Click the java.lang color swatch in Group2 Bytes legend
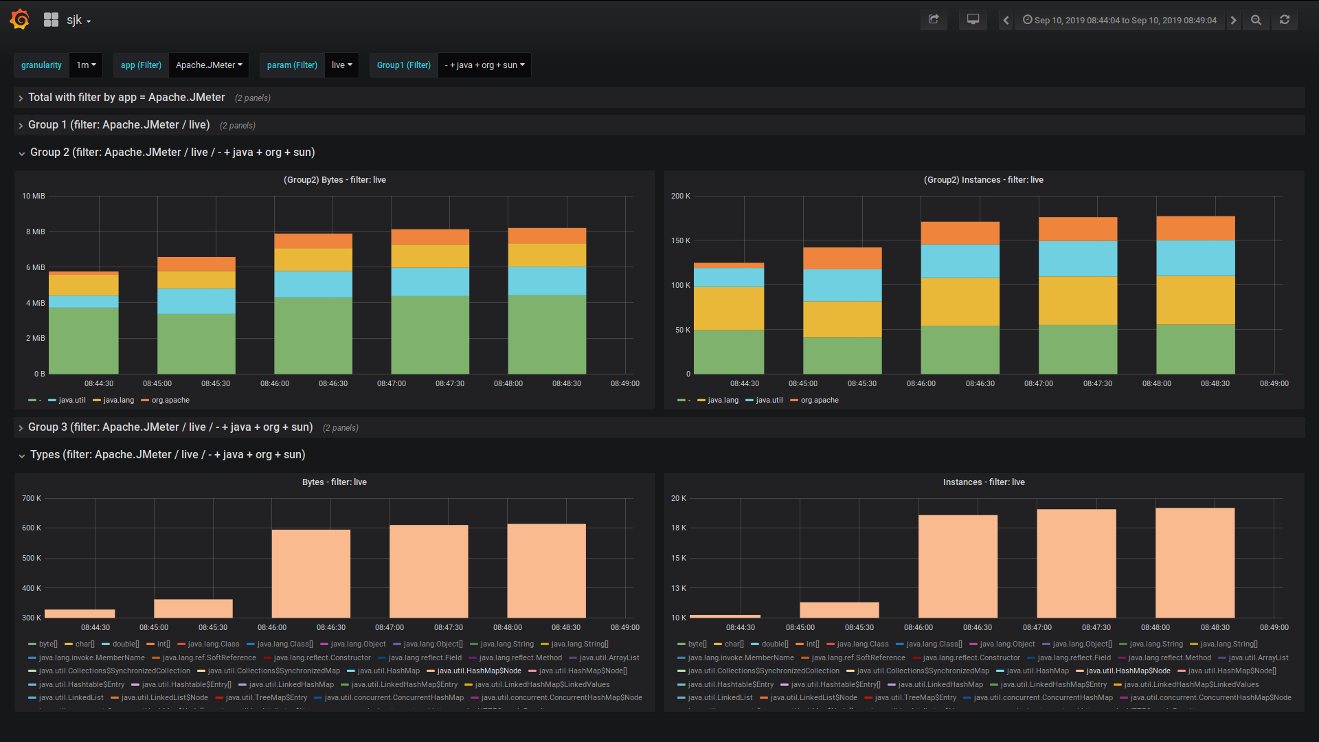 (97, 401)
